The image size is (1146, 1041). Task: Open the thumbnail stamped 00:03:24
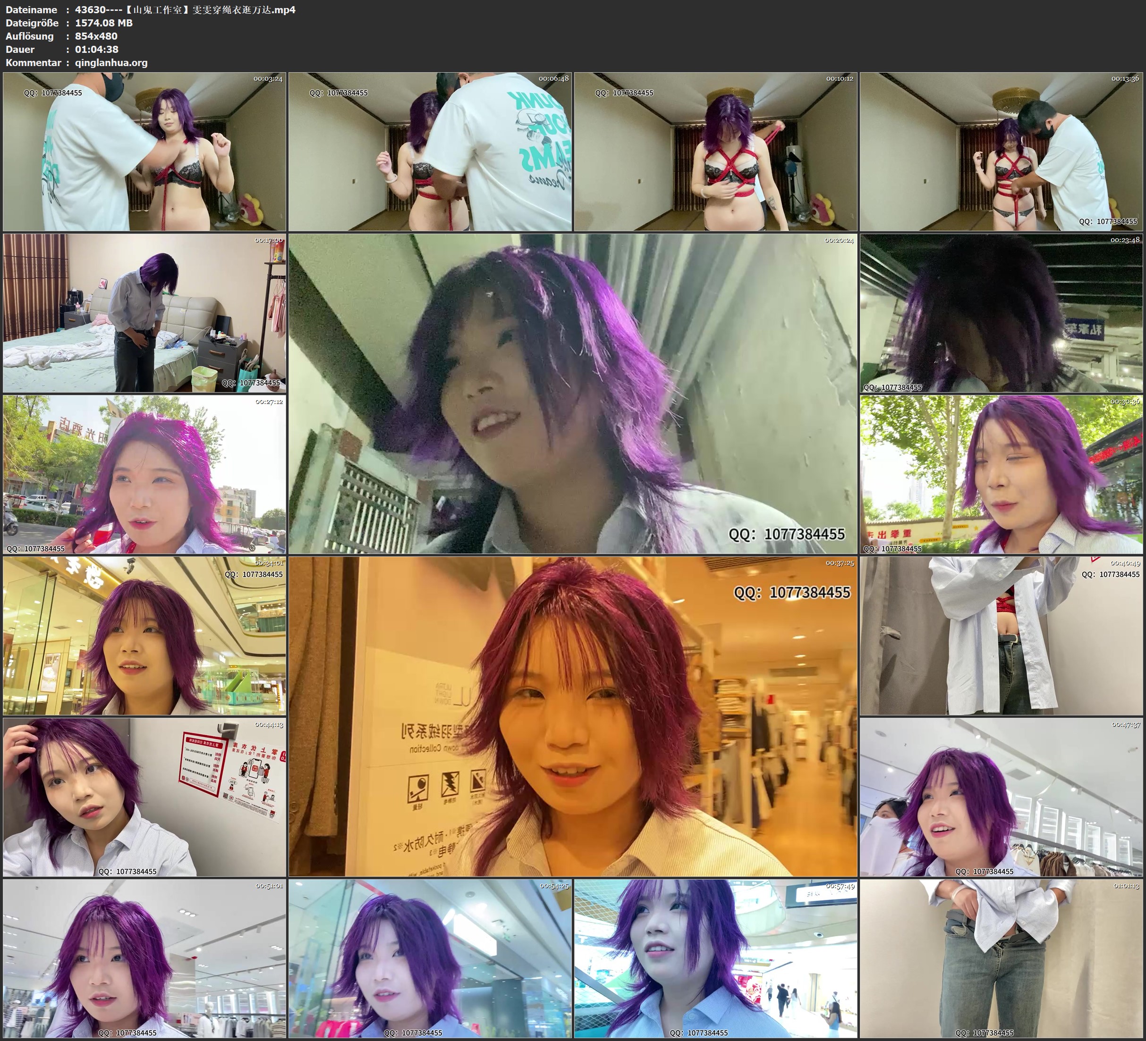144,151
